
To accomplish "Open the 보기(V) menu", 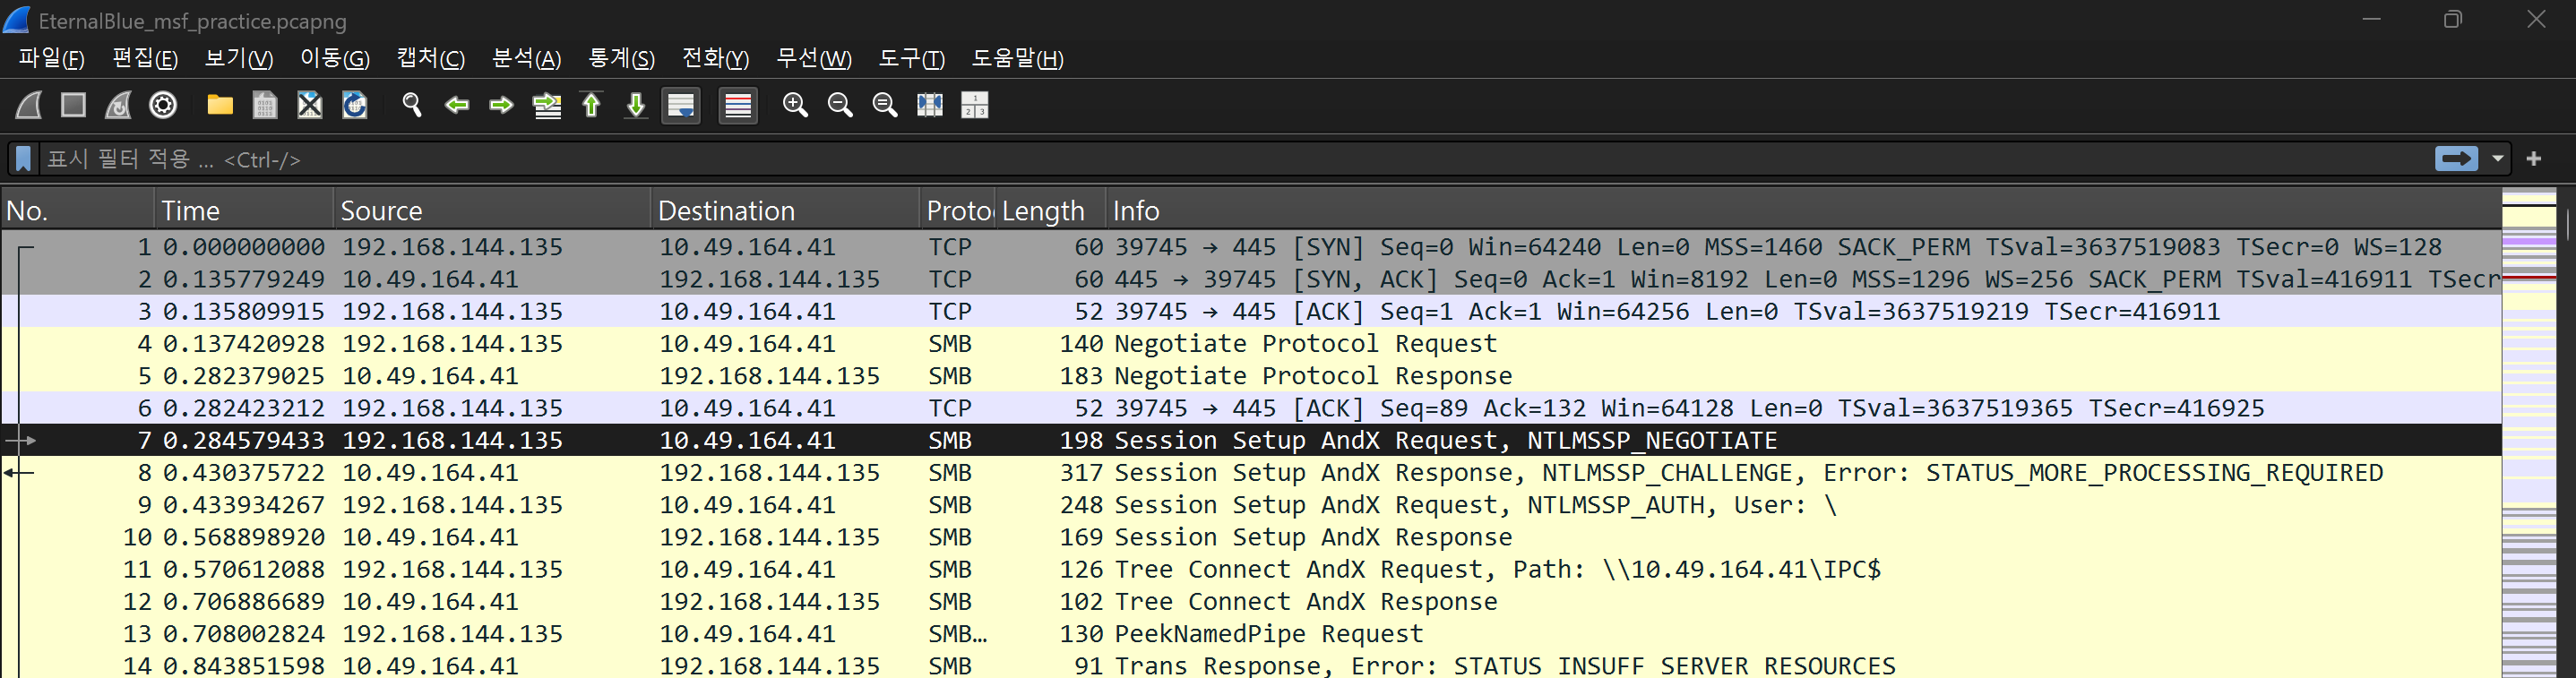I will coord(238,58).
